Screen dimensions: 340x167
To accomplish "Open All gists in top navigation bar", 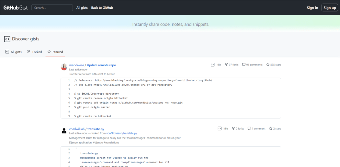I will tap(82, 7).
